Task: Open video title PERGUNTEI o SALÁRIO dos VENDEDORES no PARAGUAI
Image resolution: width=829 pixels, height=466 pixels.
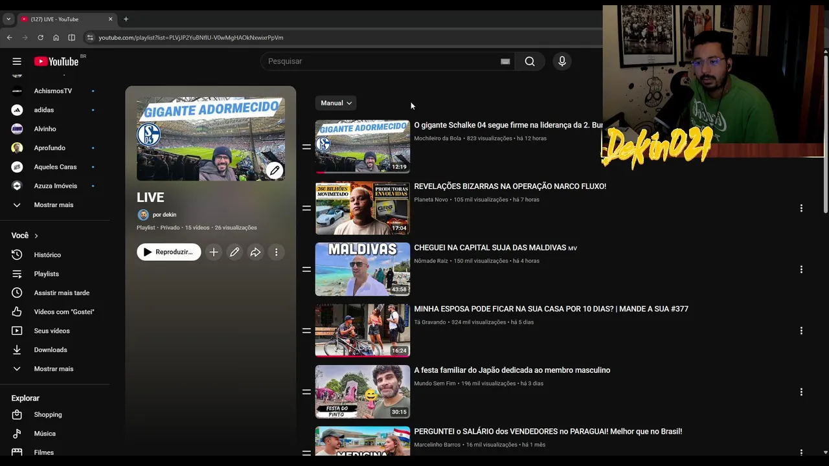Action: tap(548, 432)
